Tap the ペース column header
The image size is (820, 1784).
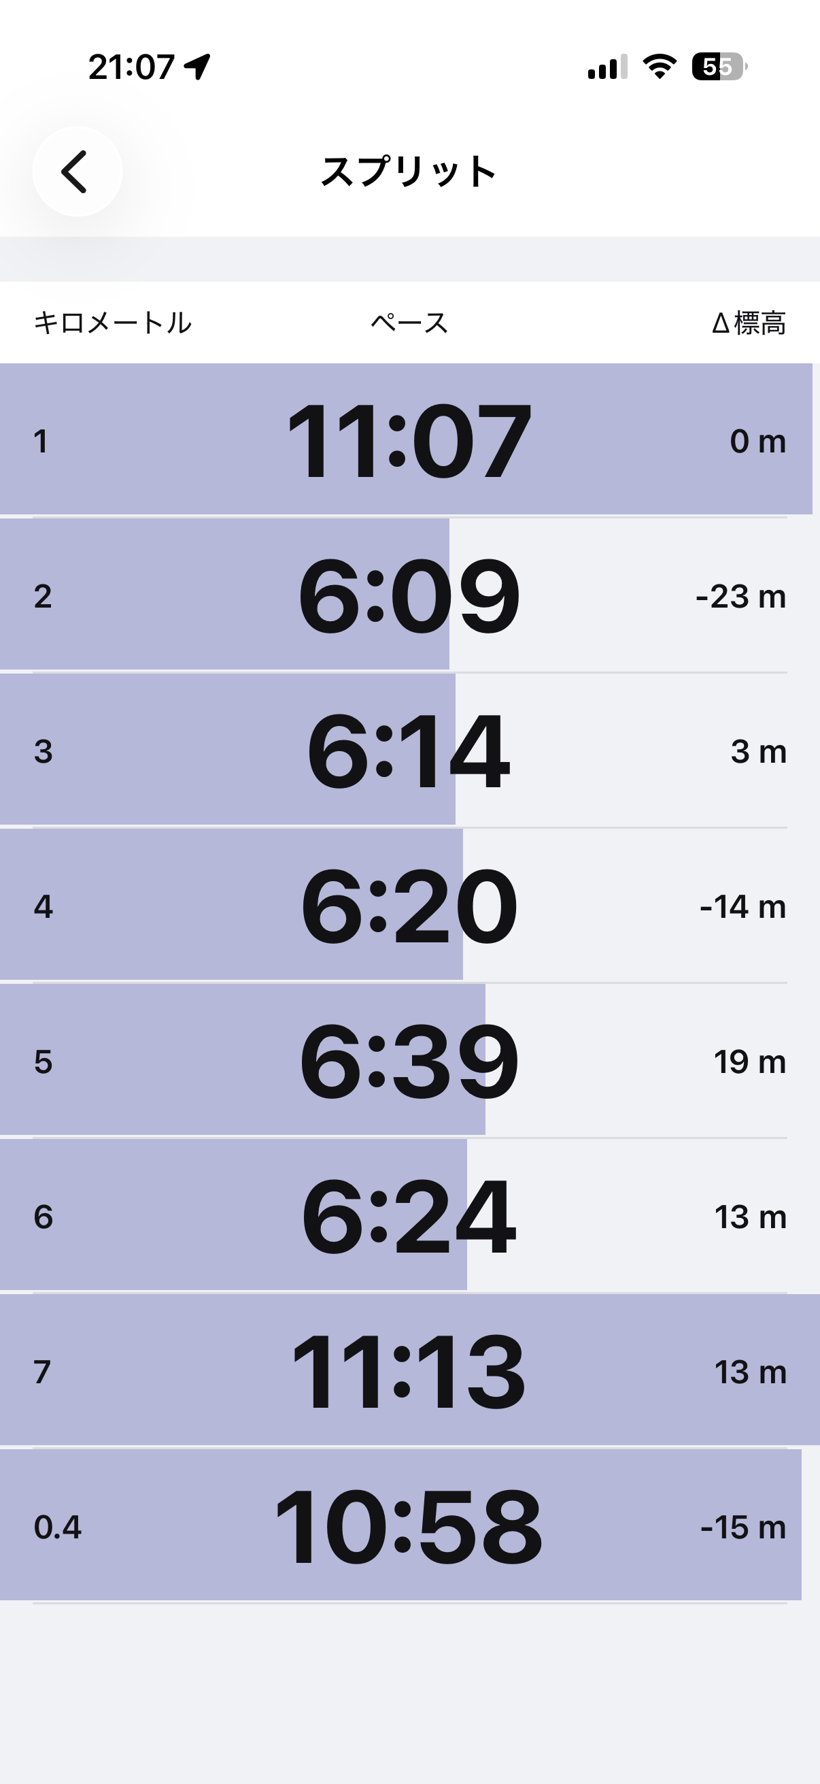pos(409,323)
